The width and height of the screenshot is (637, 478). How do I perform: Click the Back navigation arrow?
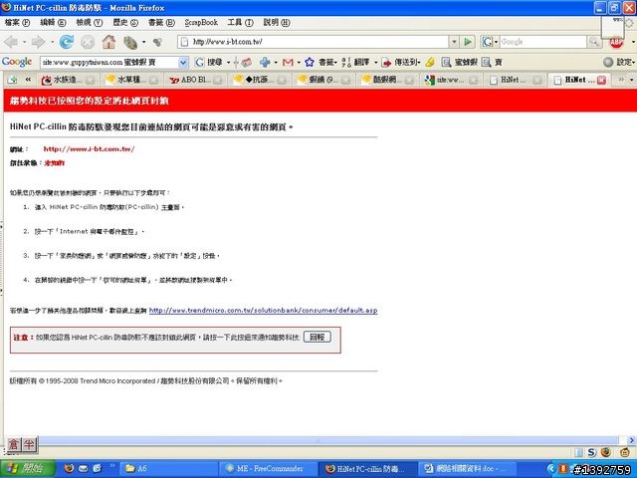(11, 42)
